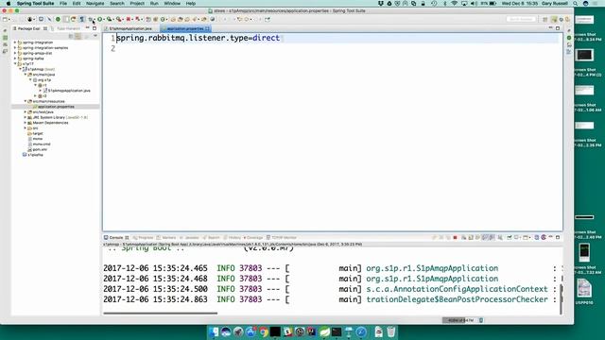The height and width of the screenshot is (340, 605).
Task: Open the Navigate menu
Action: [95, 3]
